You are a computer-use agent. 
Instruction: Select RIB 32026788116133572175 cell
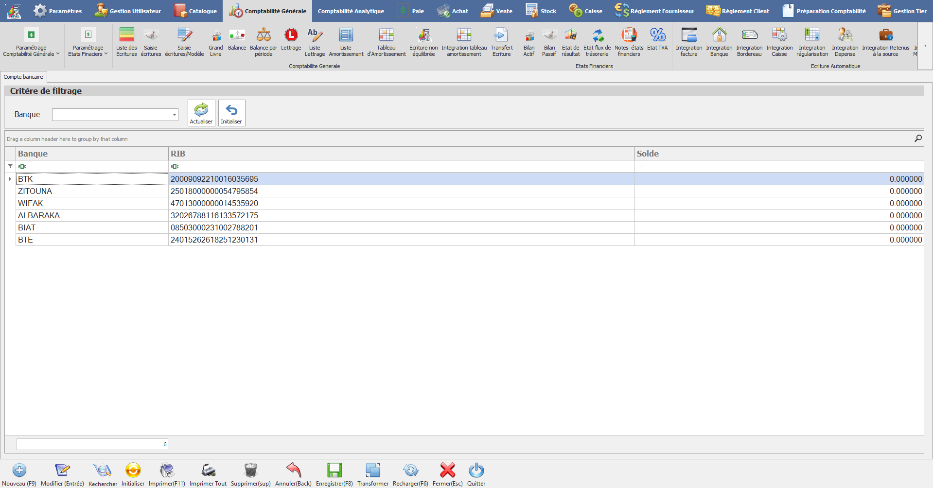click(401, 215)
